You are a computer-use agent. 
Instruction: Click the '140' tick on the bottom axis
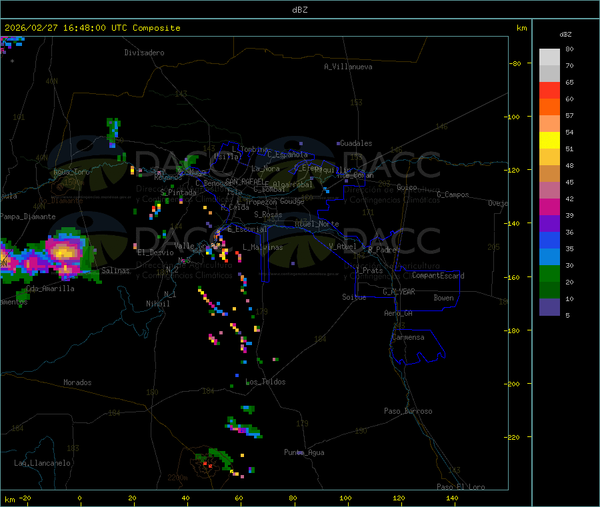point(452,498)
